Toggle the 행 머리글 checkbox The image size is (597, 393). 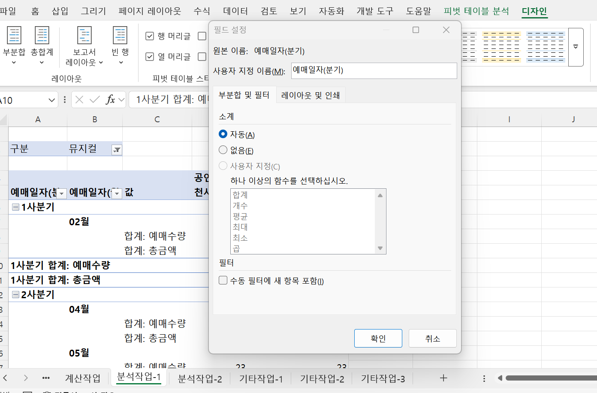(150, 36)
